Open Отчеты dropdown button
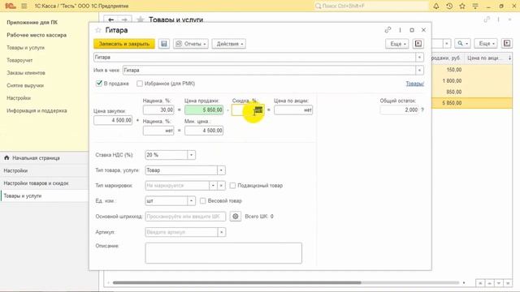The image size is (520, 292). pos(191,44)
